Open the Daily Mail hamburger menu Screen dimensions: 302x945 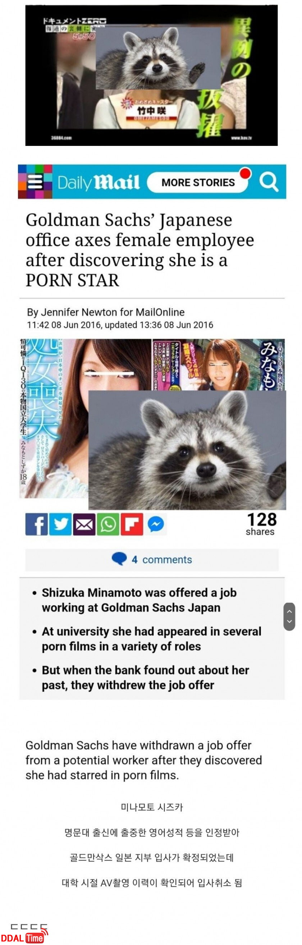coord(35,182)
